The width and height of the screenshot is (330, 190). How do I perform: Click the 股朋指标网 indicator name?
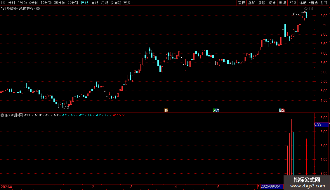point(14,115)
